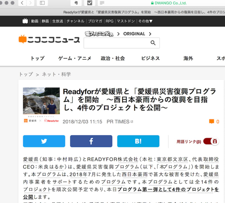Click the article headline about Readyfor

tap(140, 99)
